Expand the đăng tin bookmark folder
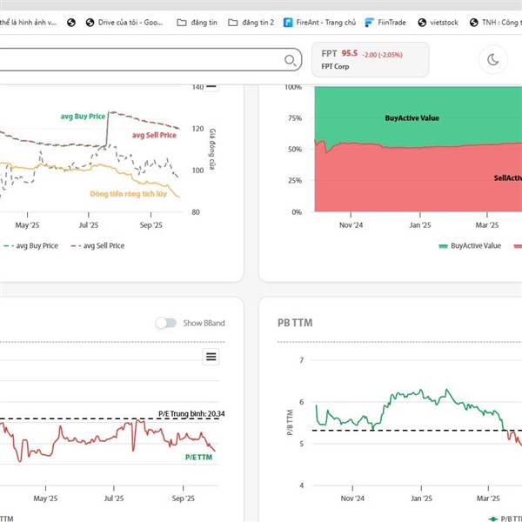The image size is (522, 522). 197,23
